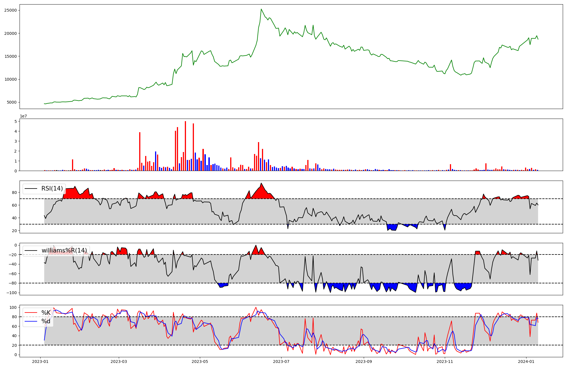The height and width of the screenshot is (368, 567).
Task: Click the 5000 price axis label
Action: point(11,102)
